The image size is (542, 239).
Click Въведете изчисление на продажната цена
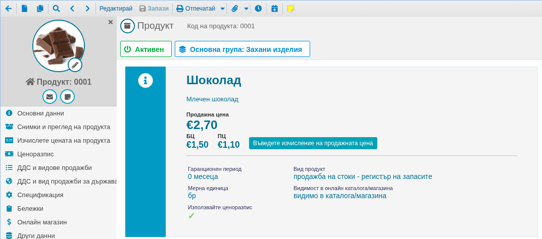(313, 143)
